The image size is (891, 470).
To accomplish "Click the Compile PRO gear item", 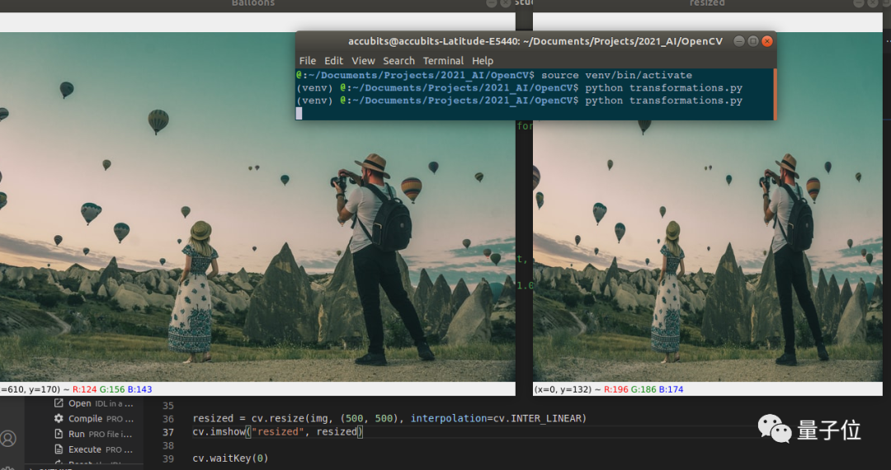I will click(94, 419).
